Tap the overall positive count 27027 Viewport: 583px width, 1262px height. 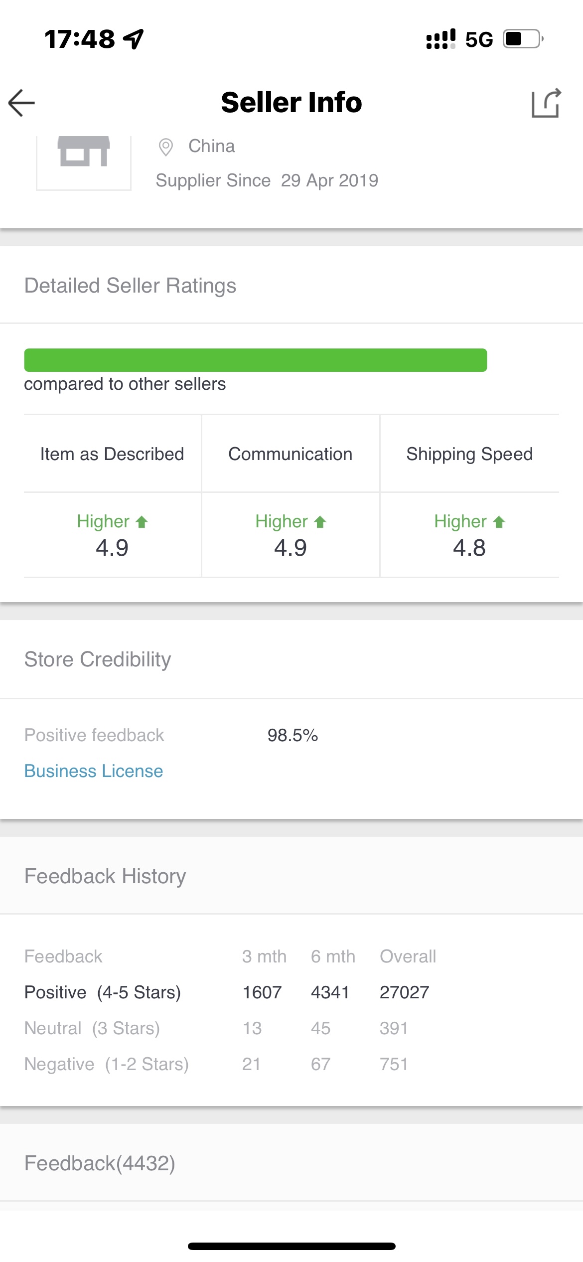click(x=404, y=992)
